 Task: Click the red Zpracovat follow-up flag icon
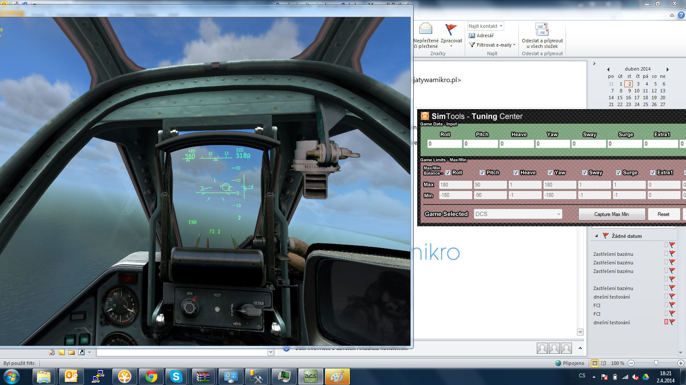click(x=451, y=29)
